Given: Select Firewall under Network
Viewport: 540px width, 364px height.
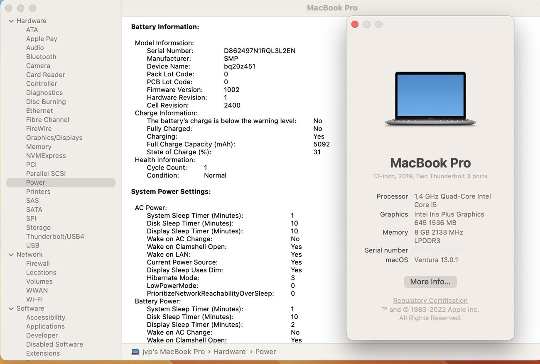Looking at the screenshot, I should (38, 263).
